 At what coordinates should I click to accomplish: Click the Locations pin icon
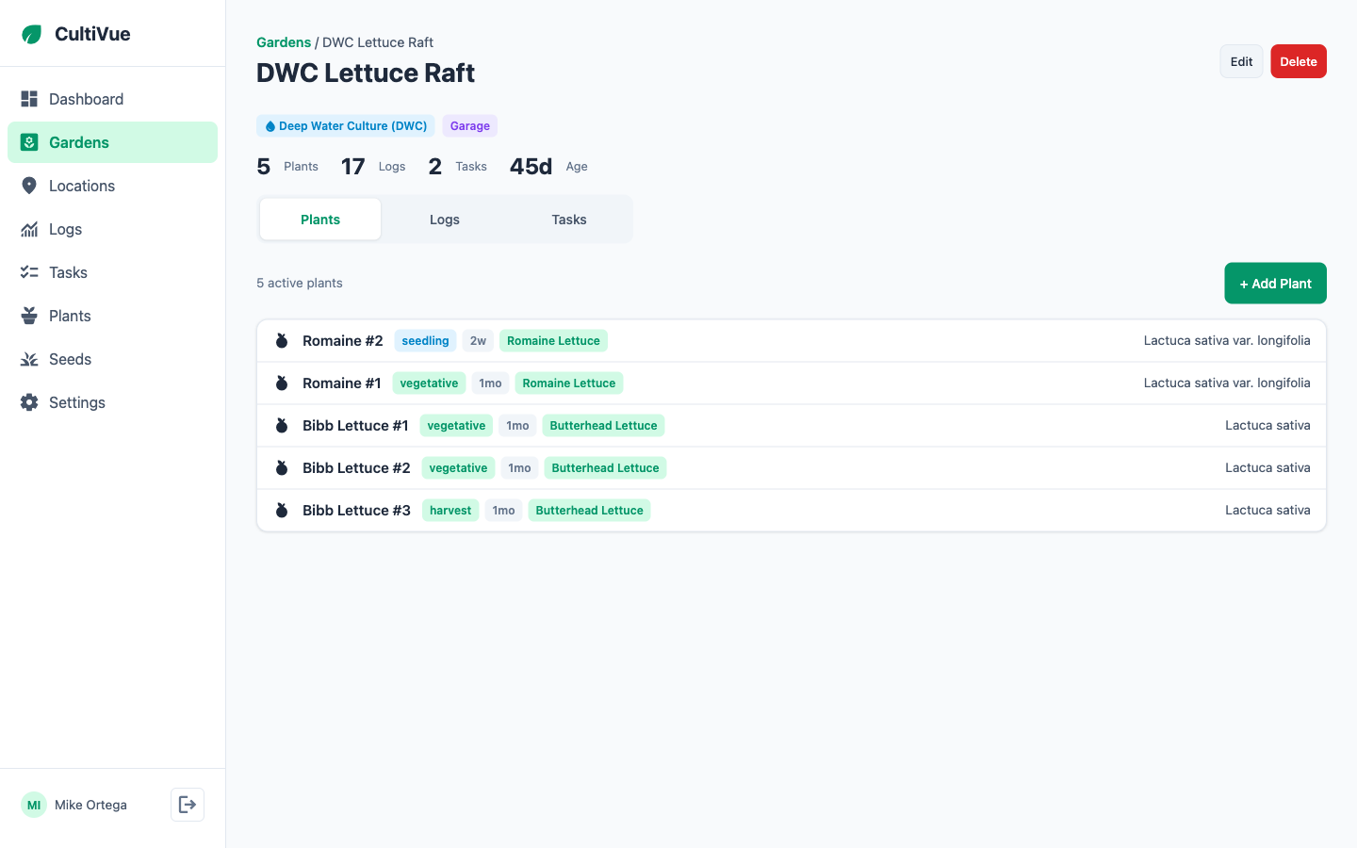(29, 186)
